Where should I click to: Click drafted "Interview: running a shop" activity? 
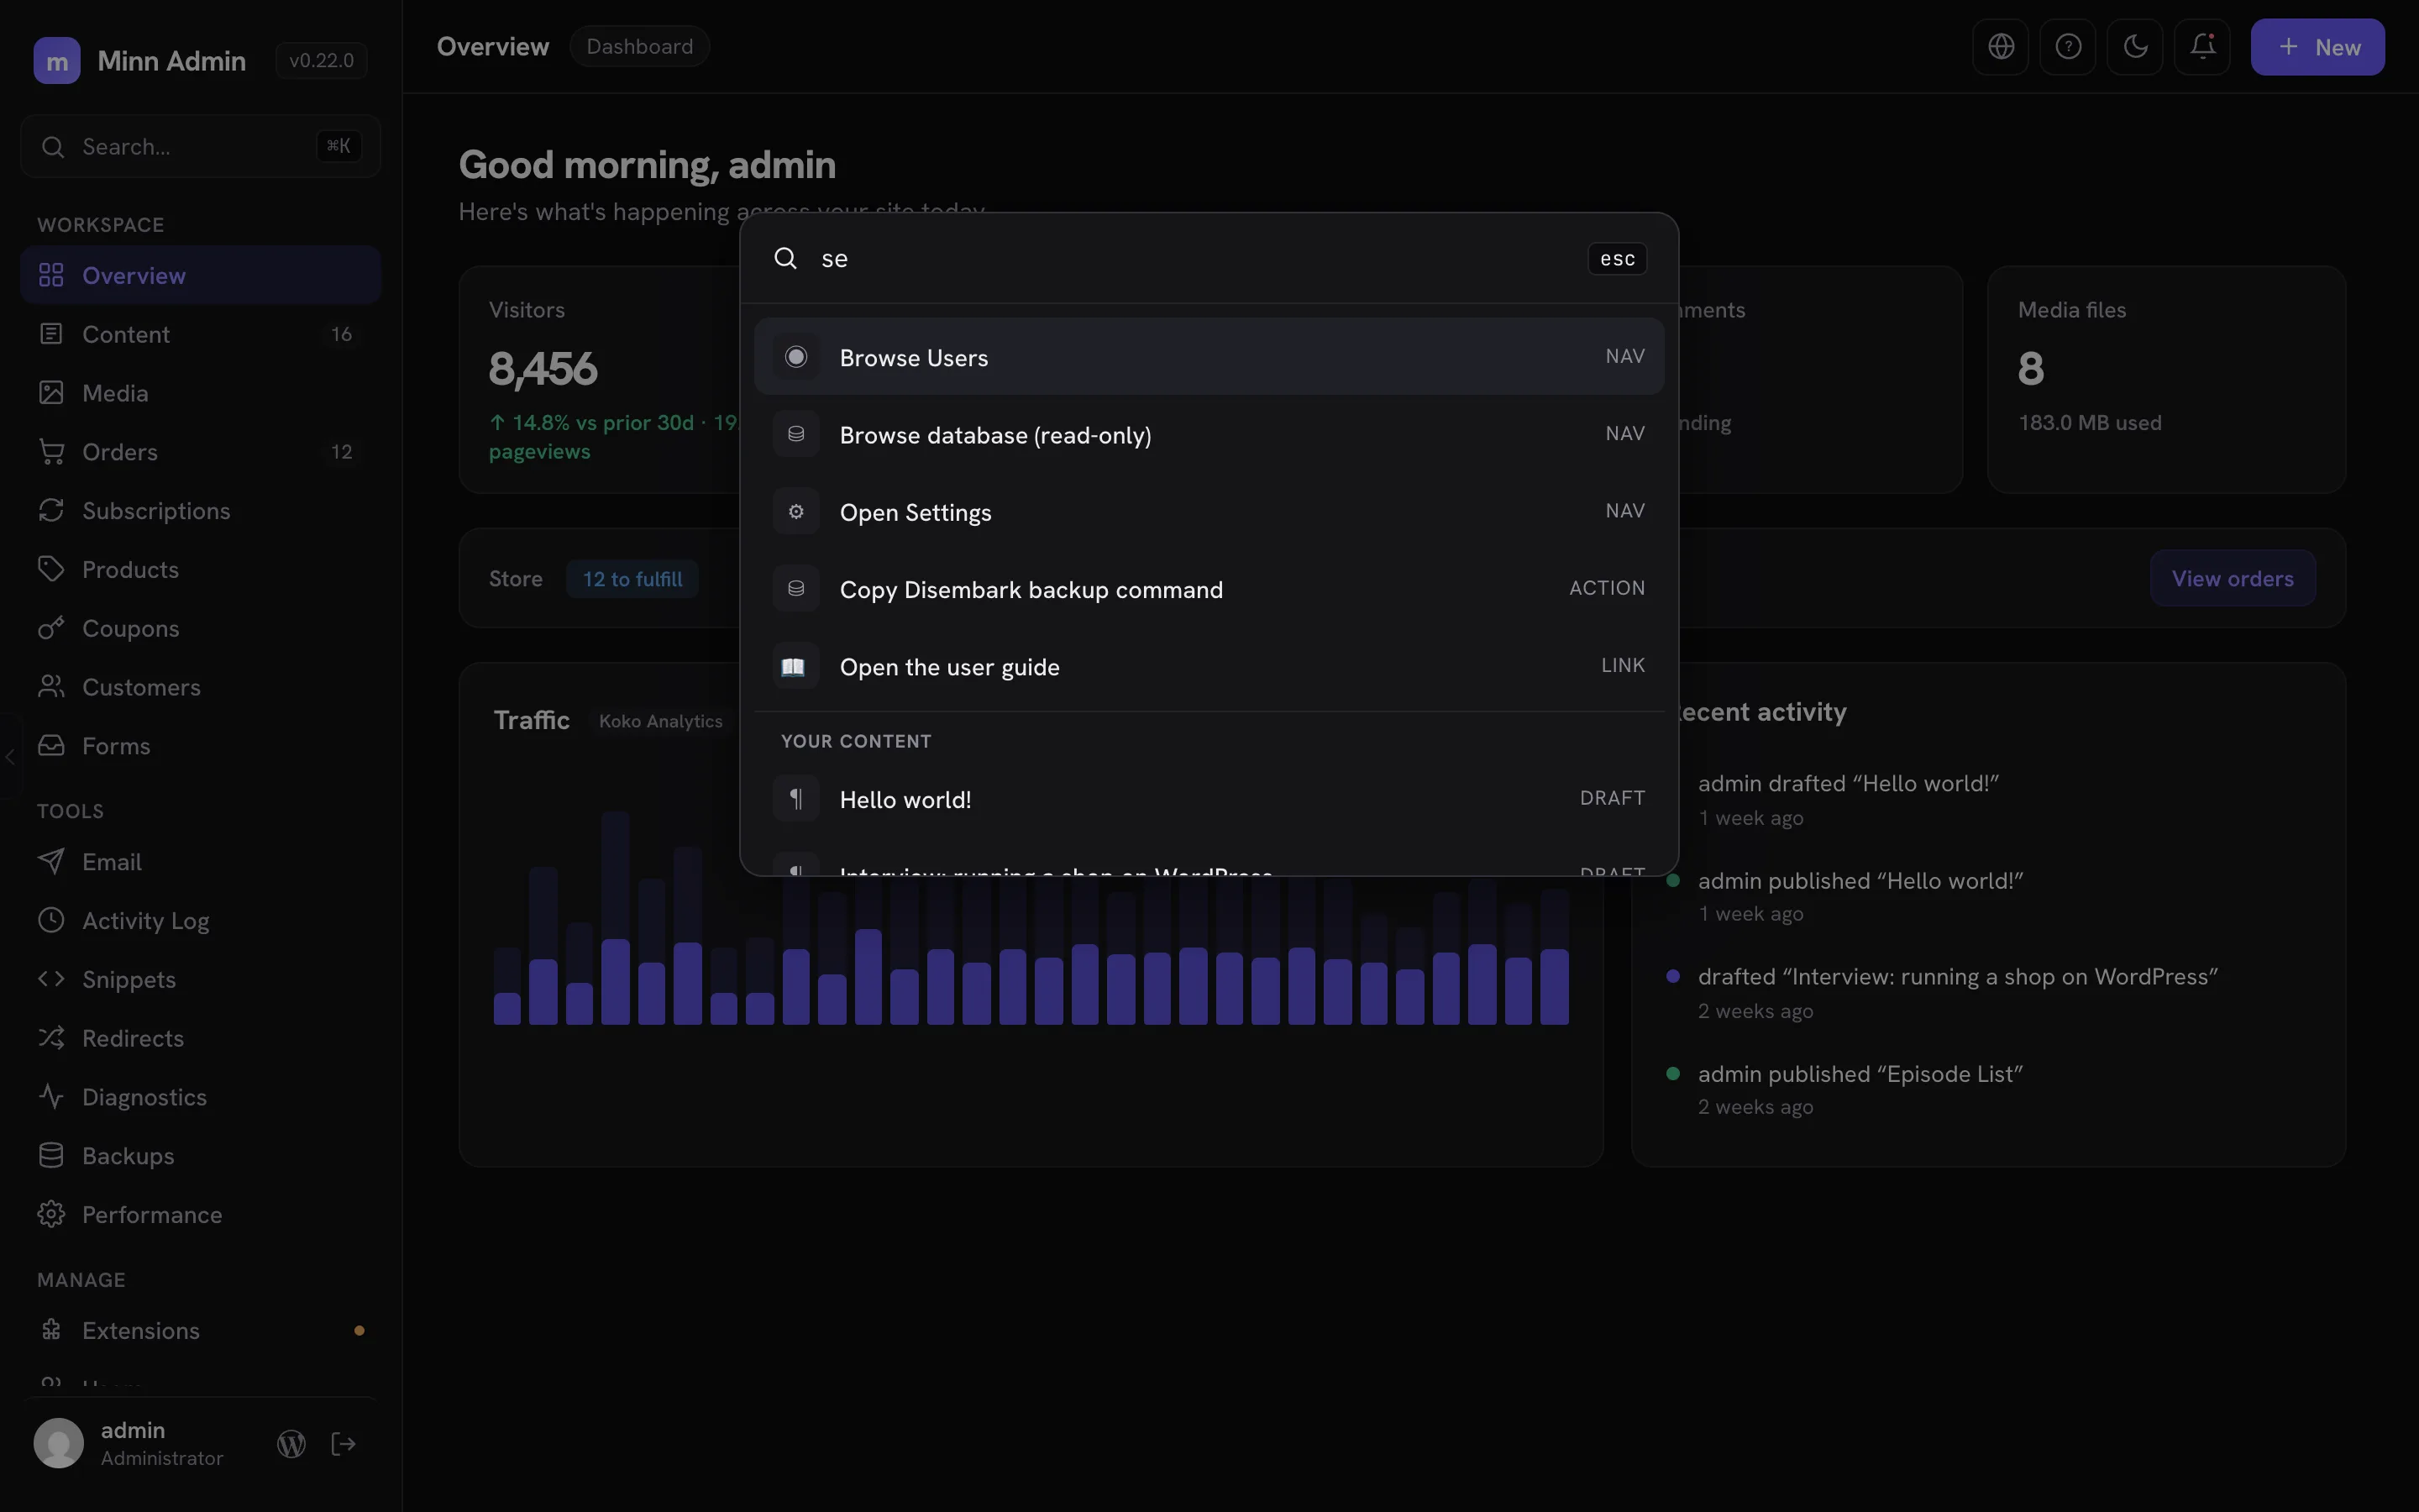[1957, 977]
